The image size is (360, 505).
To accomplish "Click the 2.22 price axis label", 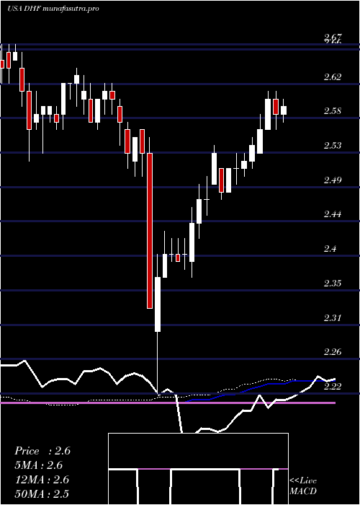I will point(333,386).
